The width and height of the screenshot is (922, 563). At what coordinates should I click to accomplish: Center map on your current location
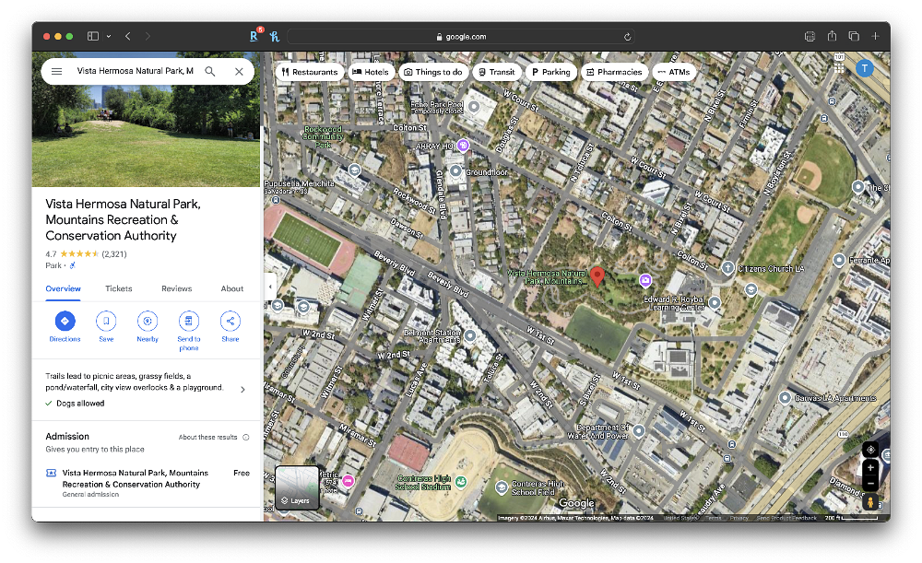pos(870,450)
